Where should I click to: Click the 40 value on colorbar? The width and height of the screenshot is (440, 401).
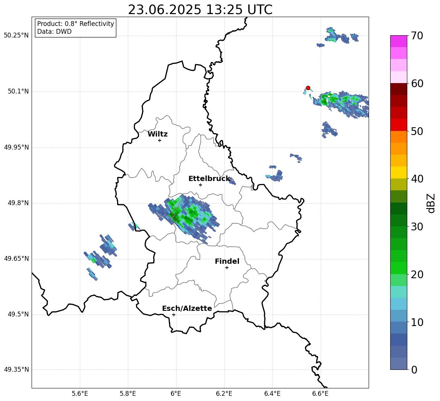click(x=417, y=179)
